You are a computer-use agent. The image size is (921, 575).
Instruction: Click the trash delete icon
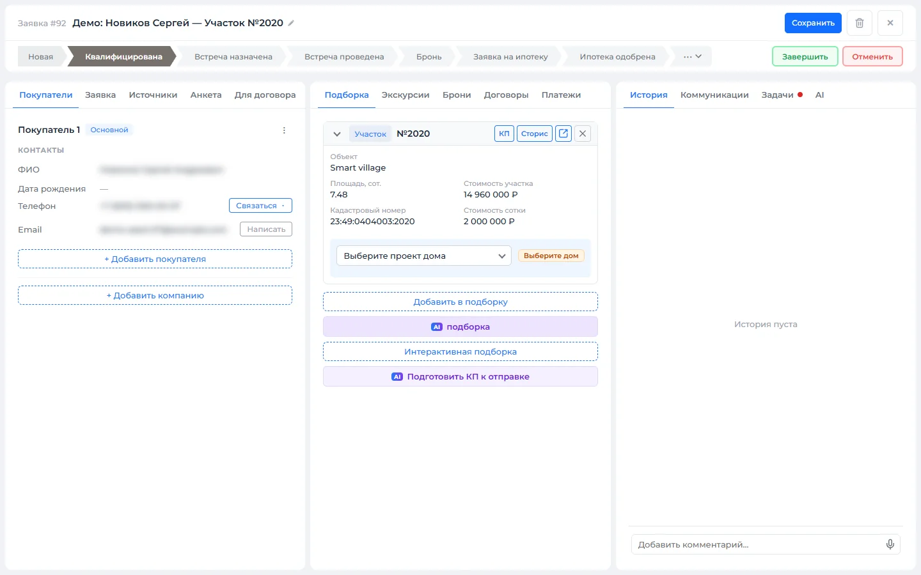(x=860, y=23)
